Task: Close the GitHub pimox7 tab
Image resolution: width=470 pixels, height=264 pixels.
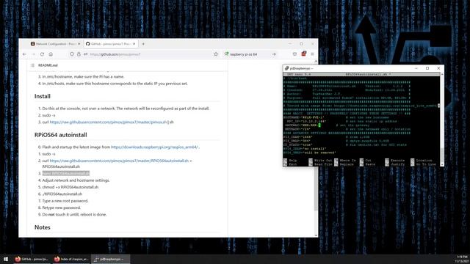Action: [134, 44]
